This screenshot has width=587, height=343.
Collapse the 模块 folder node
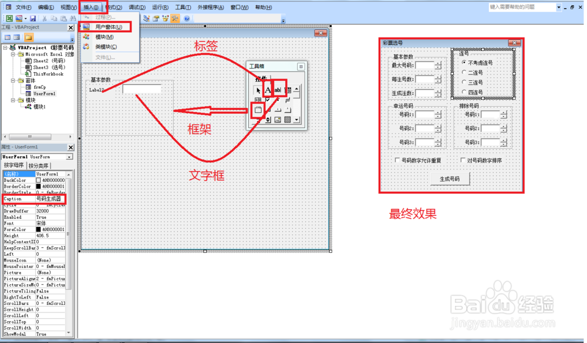13,100
